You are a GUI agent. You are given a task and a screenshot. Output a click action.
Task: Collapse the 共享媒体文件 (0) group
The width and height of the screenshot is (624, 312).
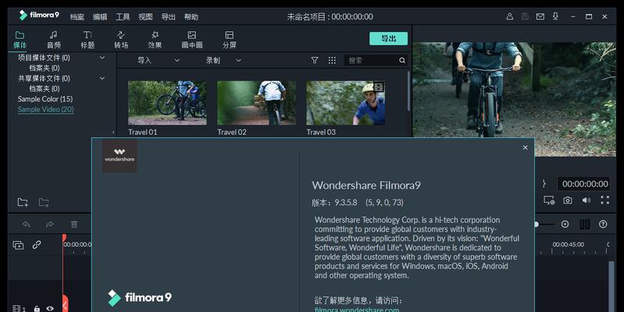(102, 78)
